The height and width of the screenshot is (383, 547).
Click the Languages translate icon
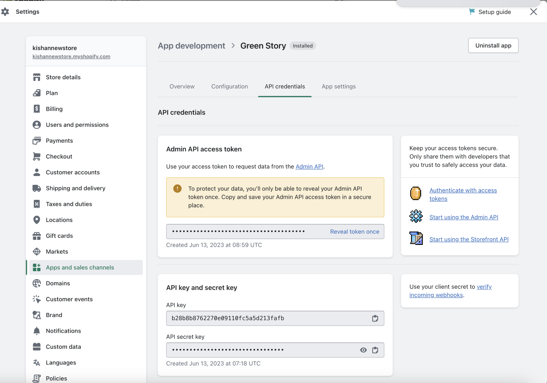pos(37,363)
